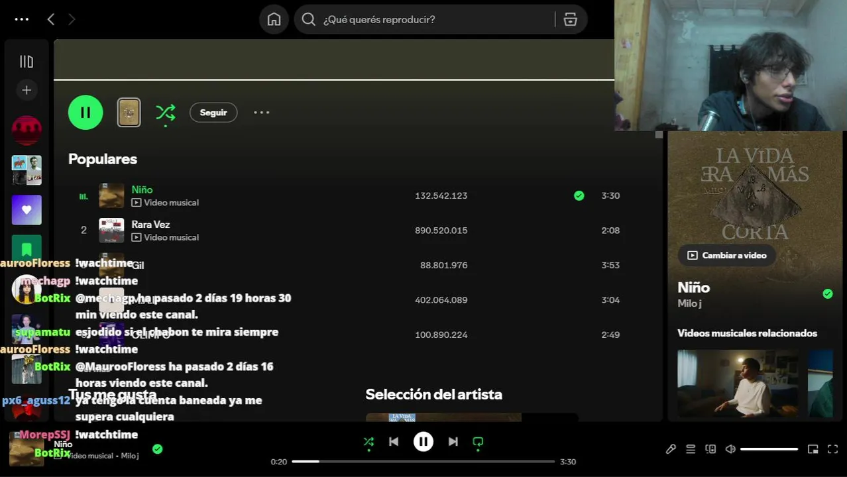Go back with the left arrow
Viewport: 847px width, 477px height.
coord(51,19)
